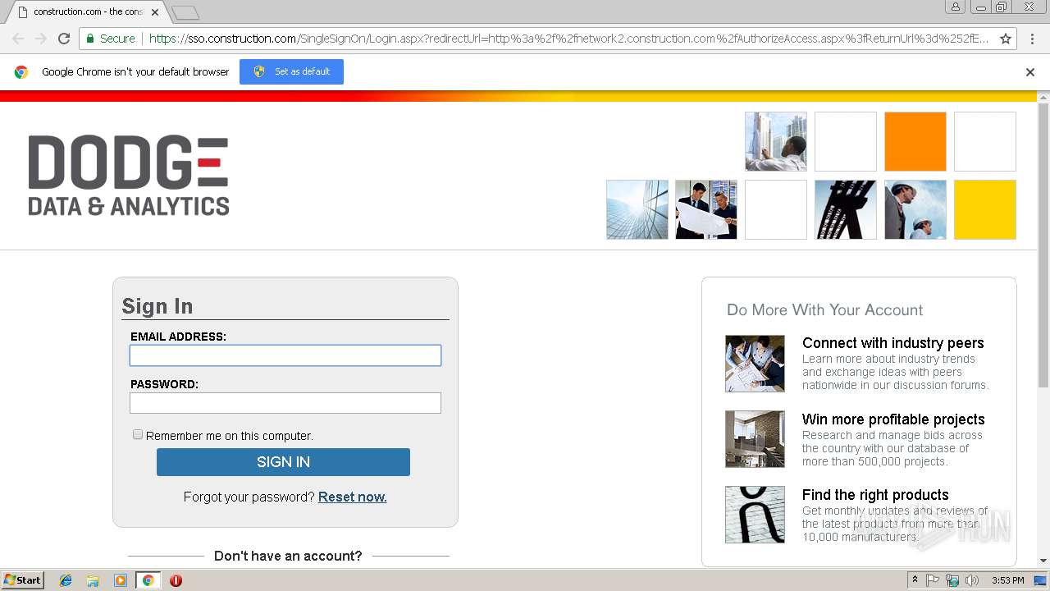Click the blueprint reviewers header image

tap(706, 210)
